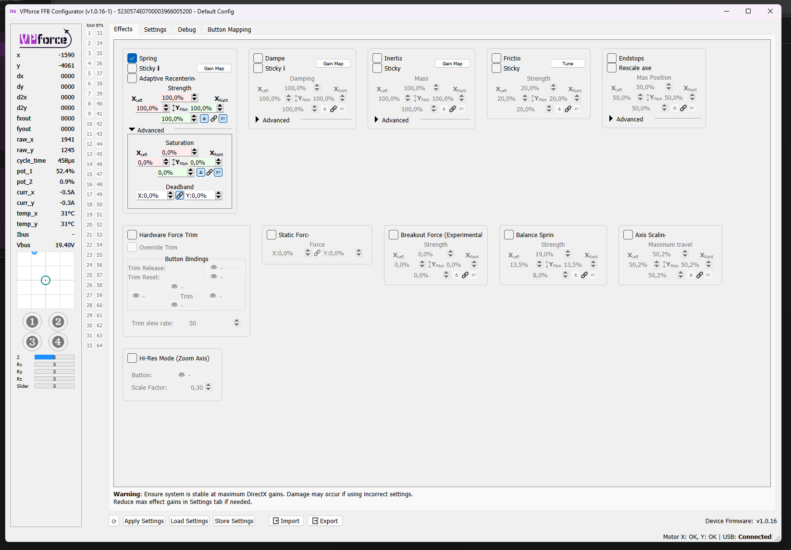Enable the Friction effect checkbox
This screenshot has height=550, width=791.
(496, 58)
